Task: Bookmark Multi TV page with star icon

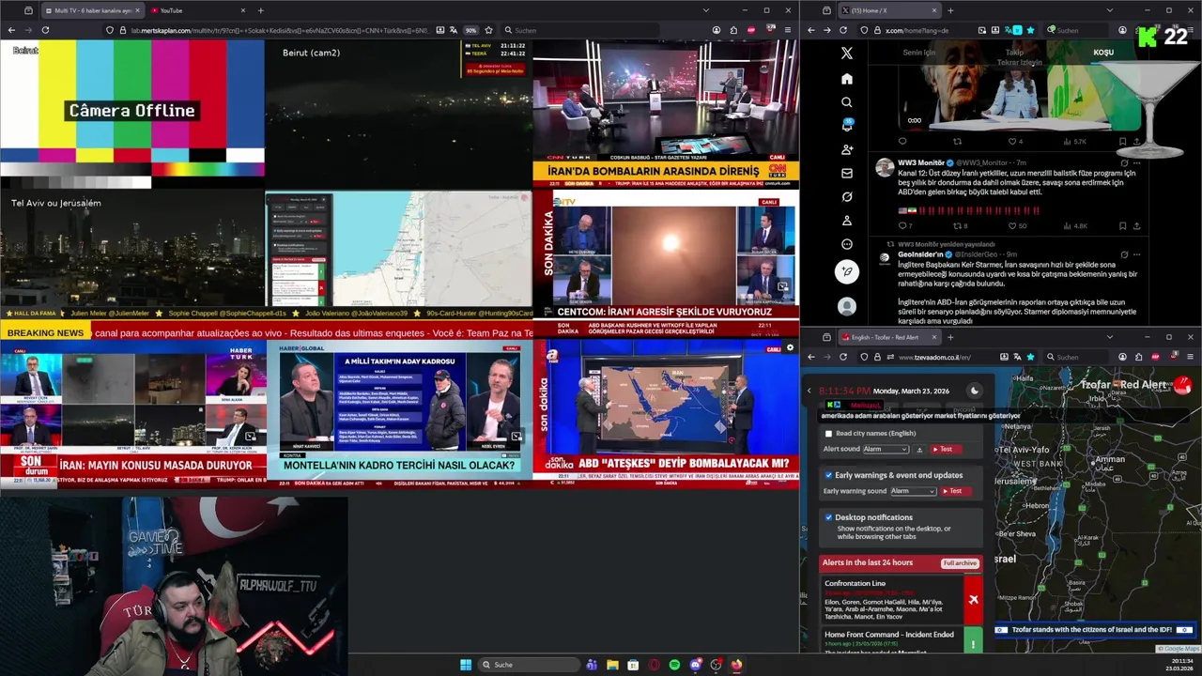Action: [x=488, y=30]
